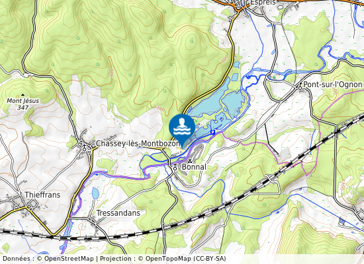Click the Esprels town label
This screenshot has width=364, height=264.
pyautogui.click(x=263, y=3)
